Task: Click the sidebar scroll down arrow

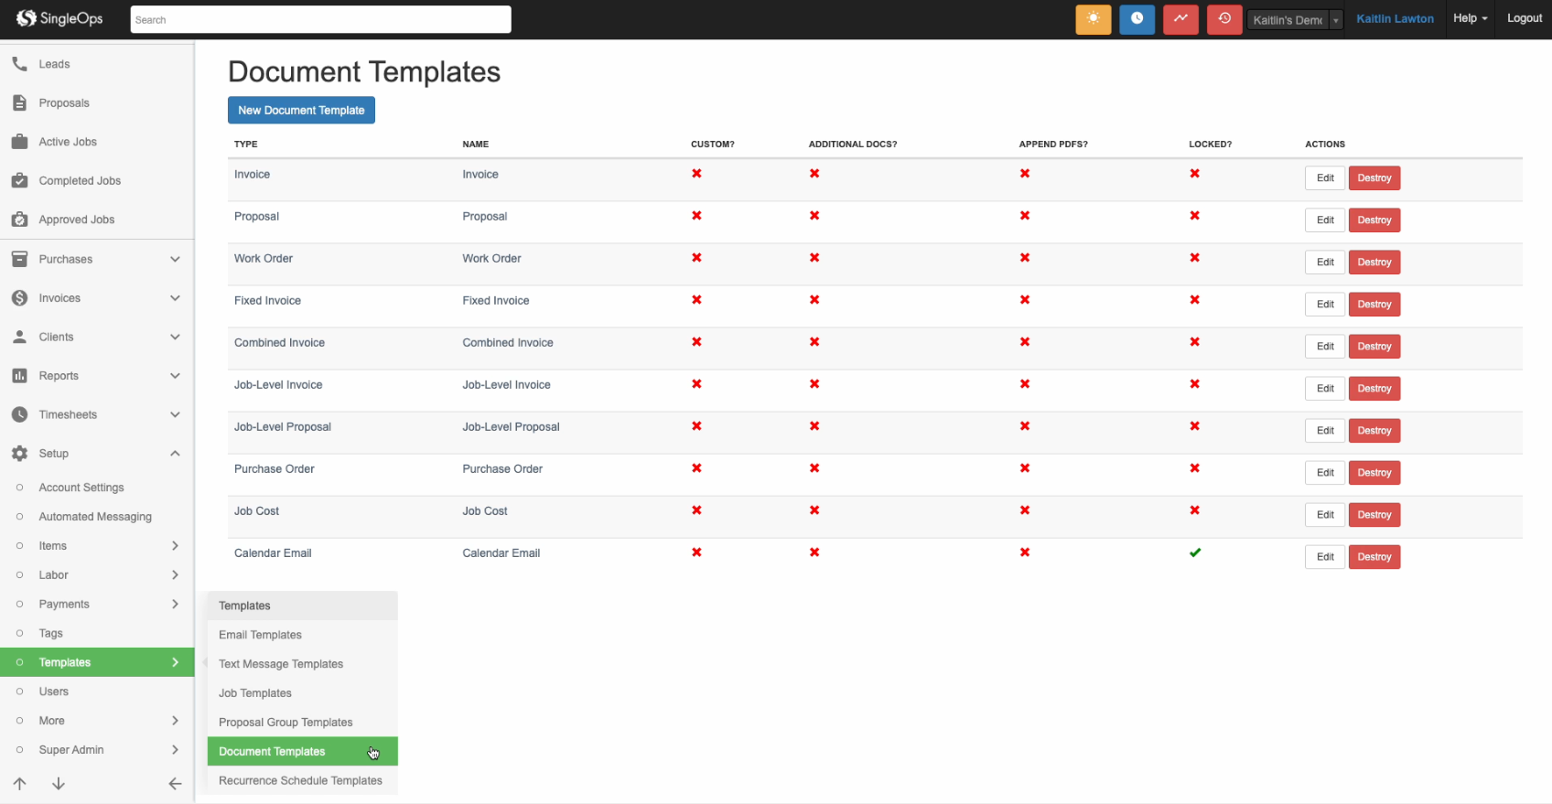Action: click(59, 784)
